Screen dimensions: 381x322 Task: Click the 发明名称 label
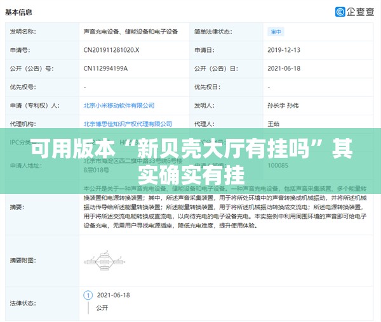(x=23, y=32)
